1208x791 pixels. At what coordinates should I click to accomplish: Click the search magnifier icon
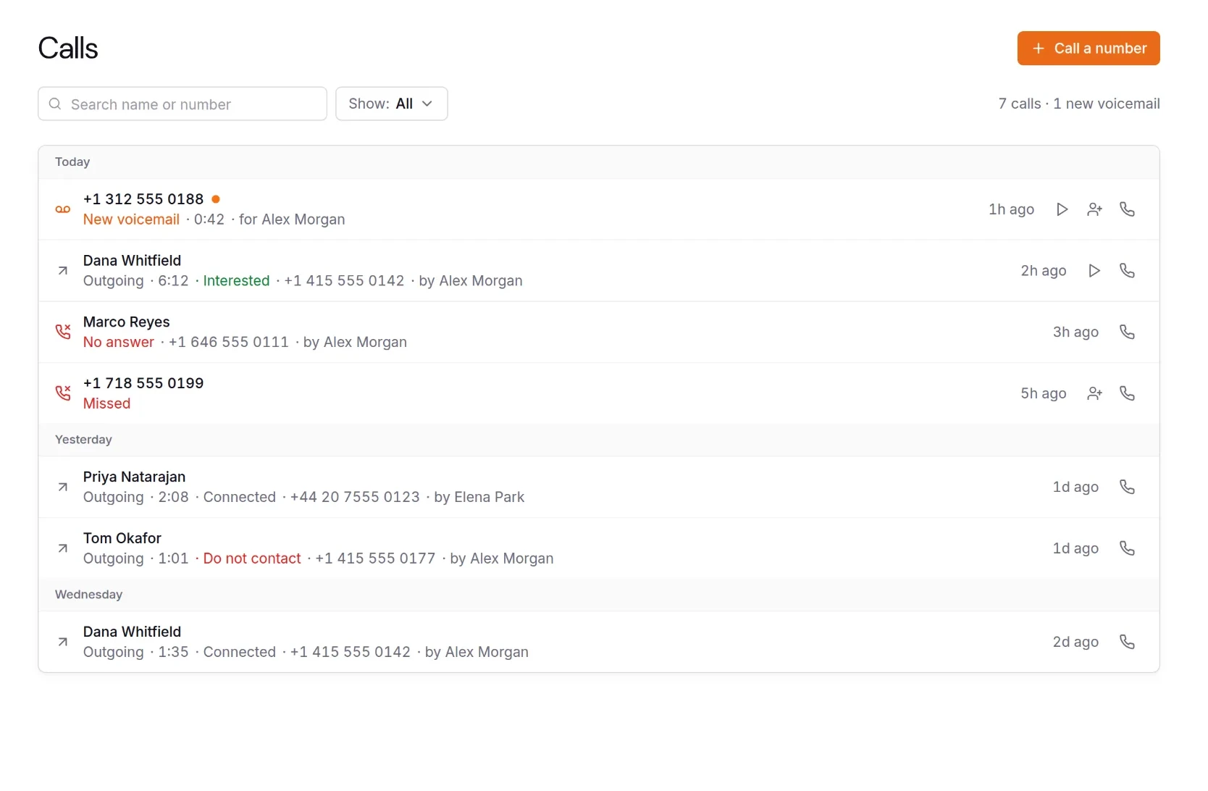55,104
